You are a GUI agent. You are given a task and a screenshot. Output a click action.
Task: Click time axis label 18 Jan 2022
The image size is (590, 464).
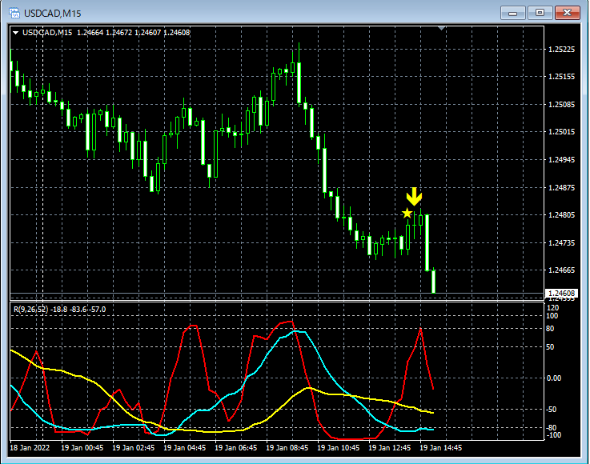[30, 448]
